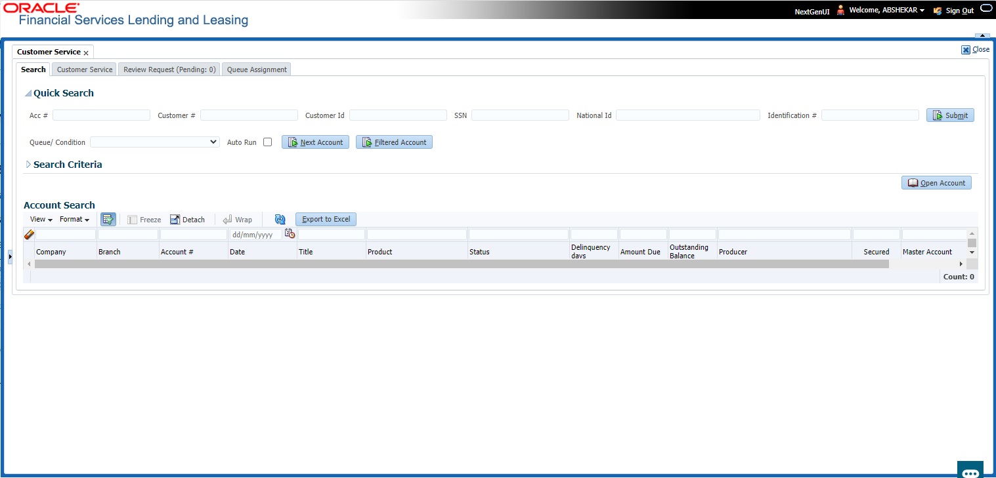Click the table vertical scrollbar up arrow
The width and height of the screenshot is (996, 478).
click(x=972, y=233)
